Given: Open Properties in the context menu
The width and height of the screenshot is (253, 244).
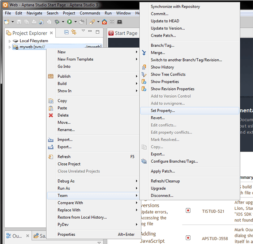Looking at the screenshot, I should [x=93, y=235].
